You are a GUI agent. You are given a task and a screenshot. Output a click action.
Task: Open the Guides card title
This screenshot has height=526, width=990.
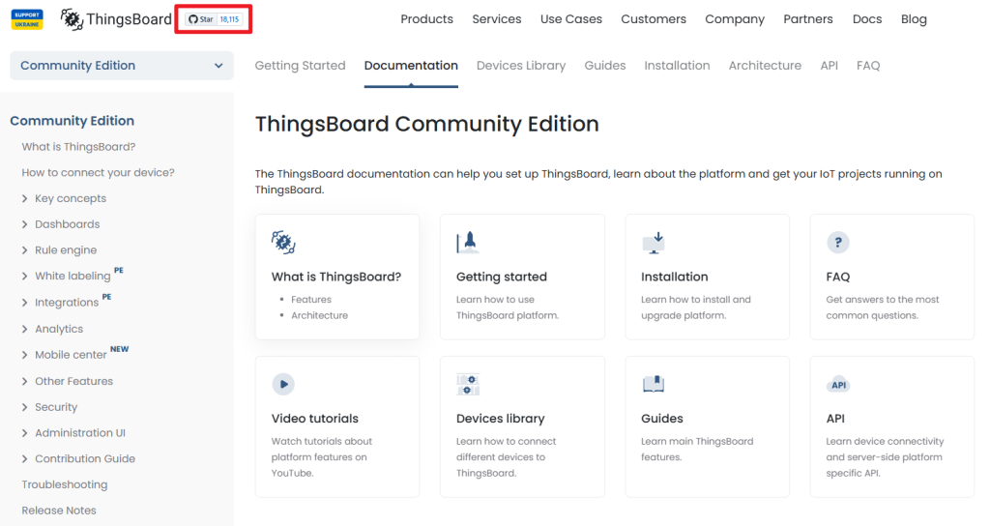coord(661,419)
